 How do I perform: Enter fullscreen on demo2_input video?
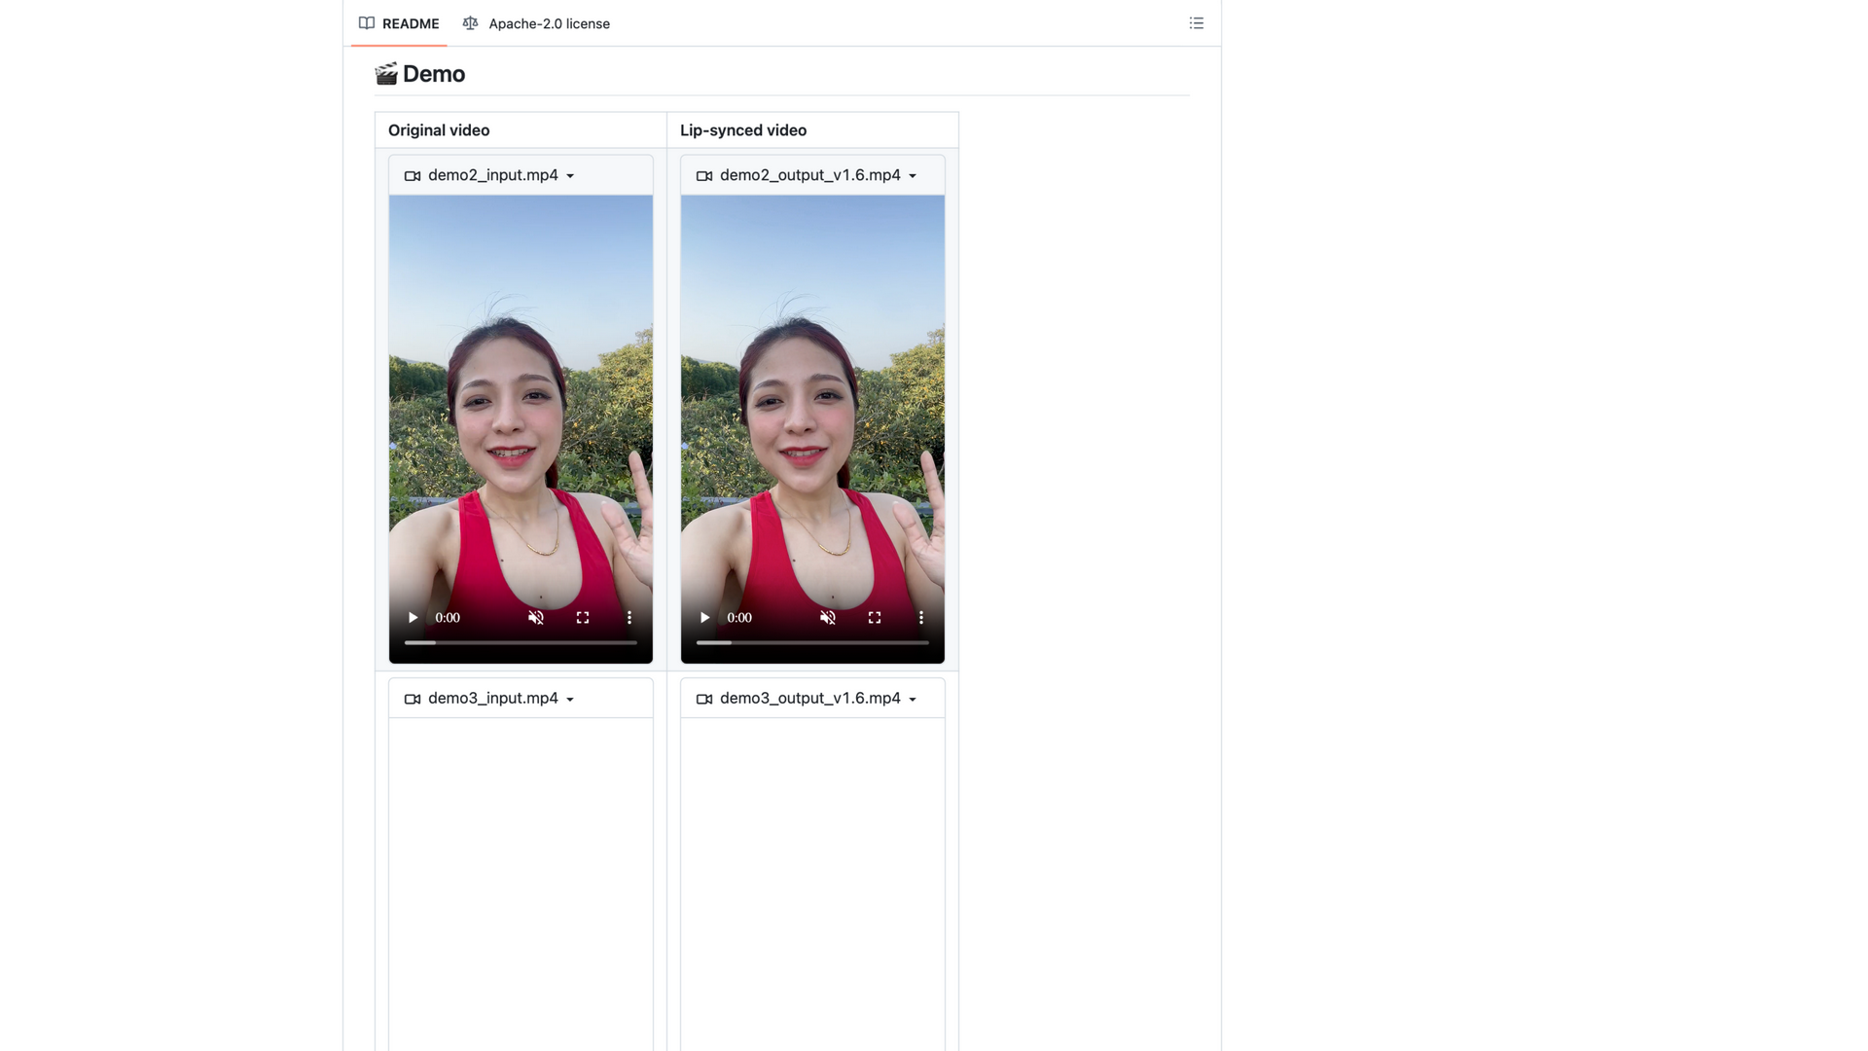[x=583, y=618]
